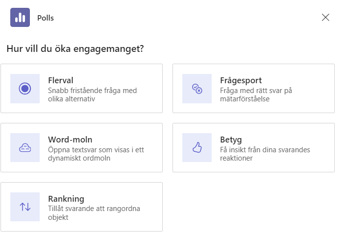Select the Word-moln title text
Image resolution: width=345 pixels, height=235 pixels.
click(70, 140)
